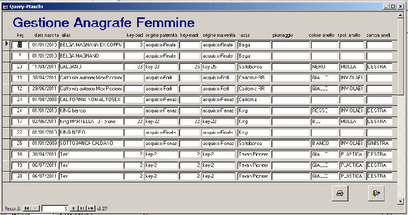Image resolution: width=408 pixels, height=215 pixels.
Task: Click the colore anello field showing NERO
Action: click(x=324, y=67)
